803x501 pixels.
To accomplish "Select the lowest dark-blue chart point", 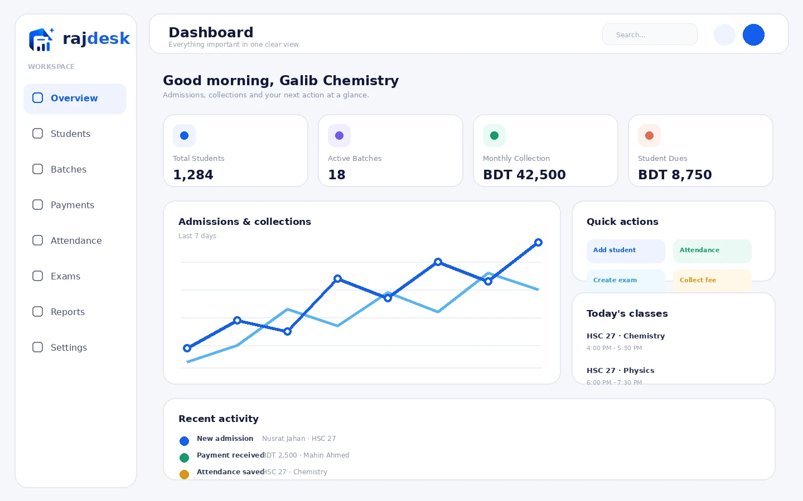I will coord(187,348).
